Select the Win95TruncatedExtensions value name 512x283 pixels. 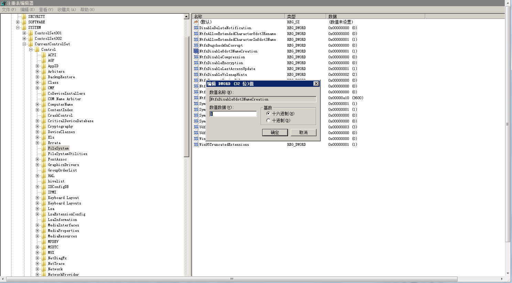coord(224,144)
